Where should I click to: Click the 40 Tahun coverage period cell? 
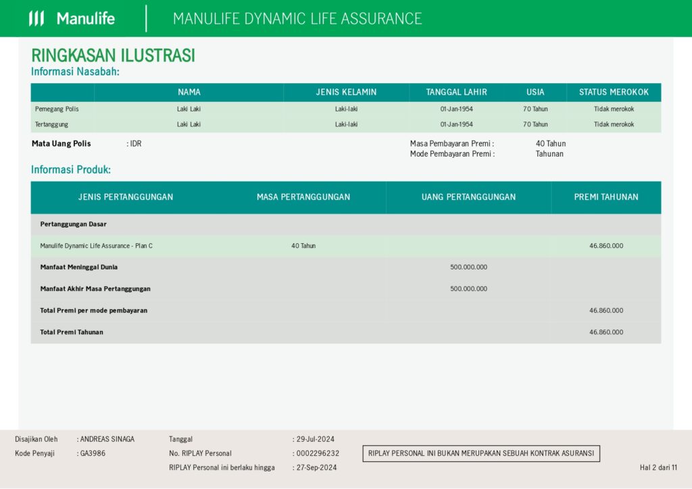click(303, 246)
